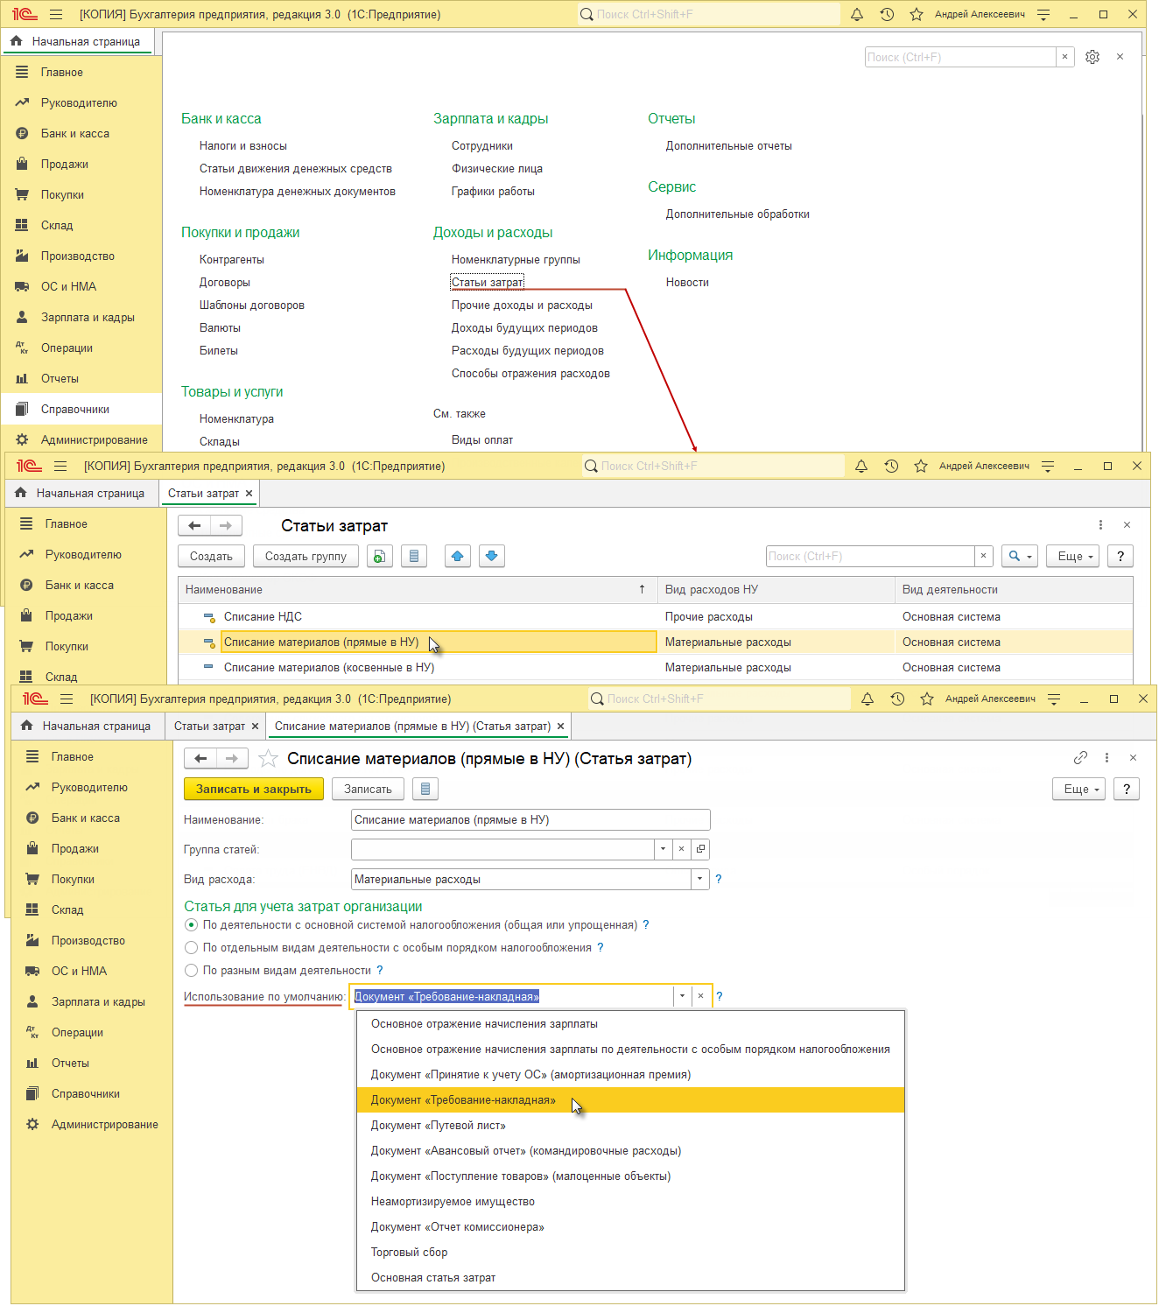This screenshot has height=1306, width=1159.
Task: Select По отдельным видам деятельности radio
Action: pos(192,947)
